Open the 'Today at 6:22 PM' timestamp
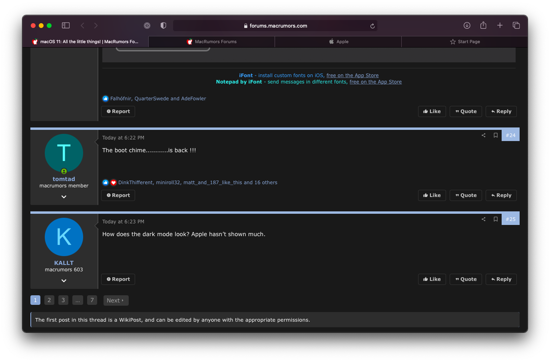This screenshot has width=550, height=362. tap(123, 137)
